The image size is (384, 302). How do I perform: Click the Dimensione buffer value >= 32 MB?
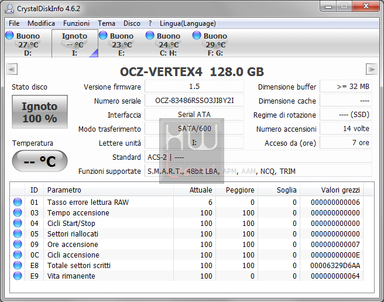(346, 87)
